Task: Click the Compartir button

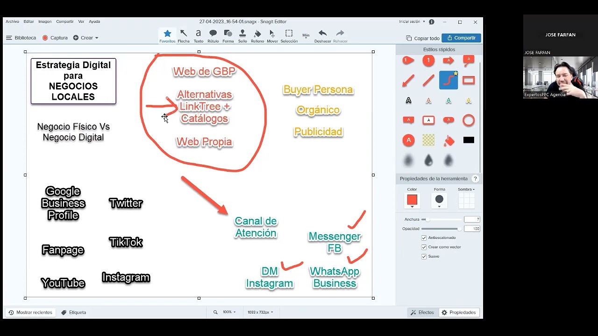Action: (461, 38)
